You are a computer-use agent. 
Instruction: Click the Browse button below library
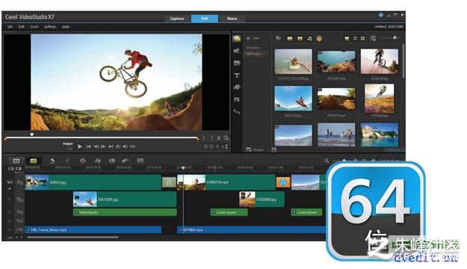tap(255, 149)
